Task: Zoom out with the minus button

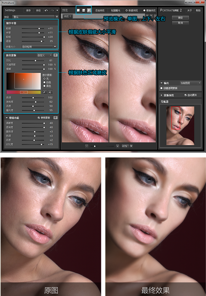Action: point(87,146)
